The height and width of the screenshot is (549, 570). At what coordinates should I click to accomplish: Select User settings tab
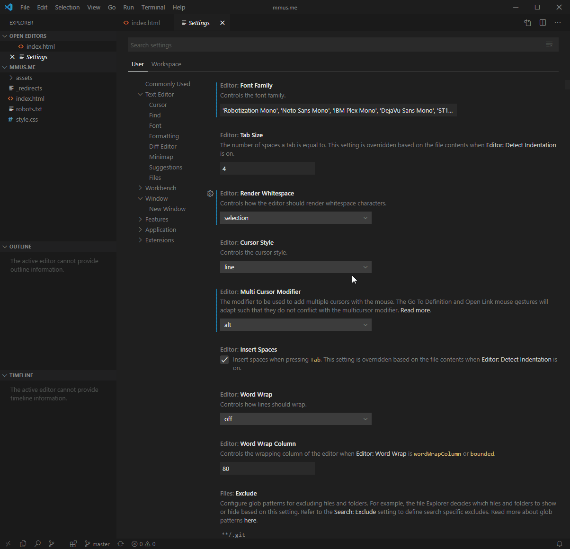pyautogui.click(x=138, y=64)
